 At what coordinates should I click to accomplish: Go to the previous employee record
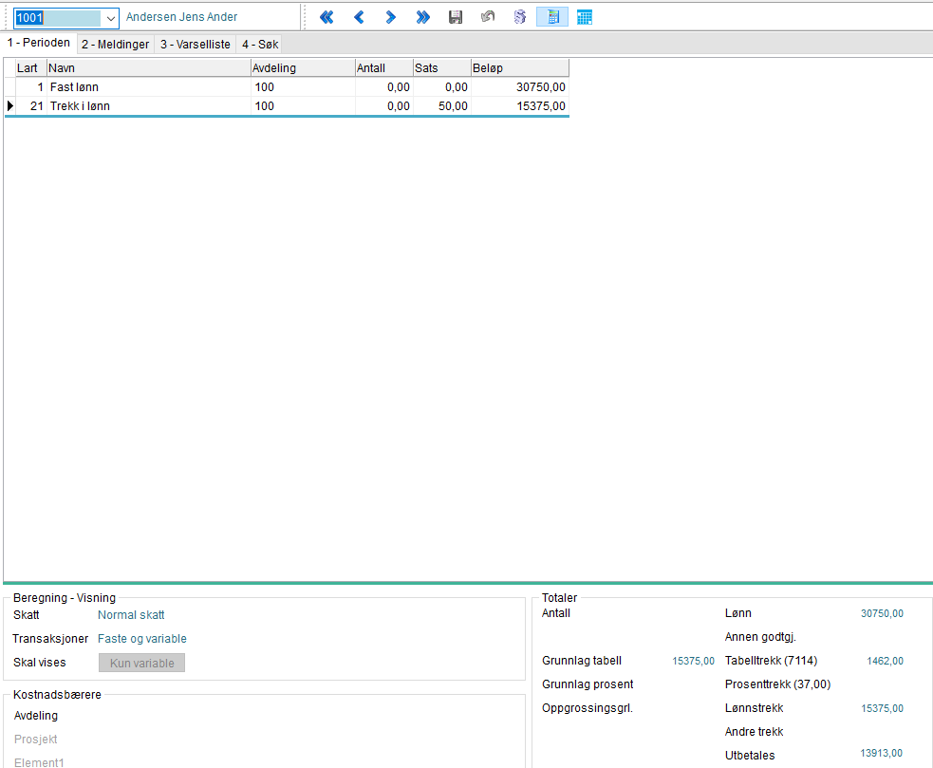point(359,17)
